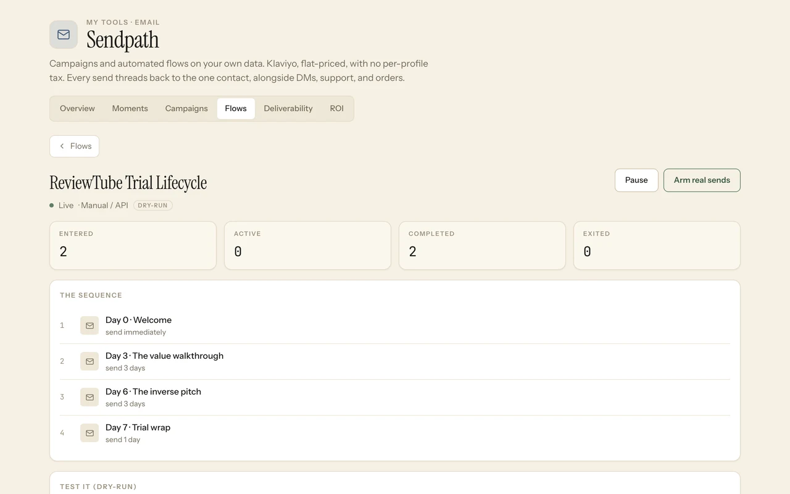Pause the ReviewTube Trial Lifecycle flow
Viewport: 790px width, 494px height.
coord(636,180)
